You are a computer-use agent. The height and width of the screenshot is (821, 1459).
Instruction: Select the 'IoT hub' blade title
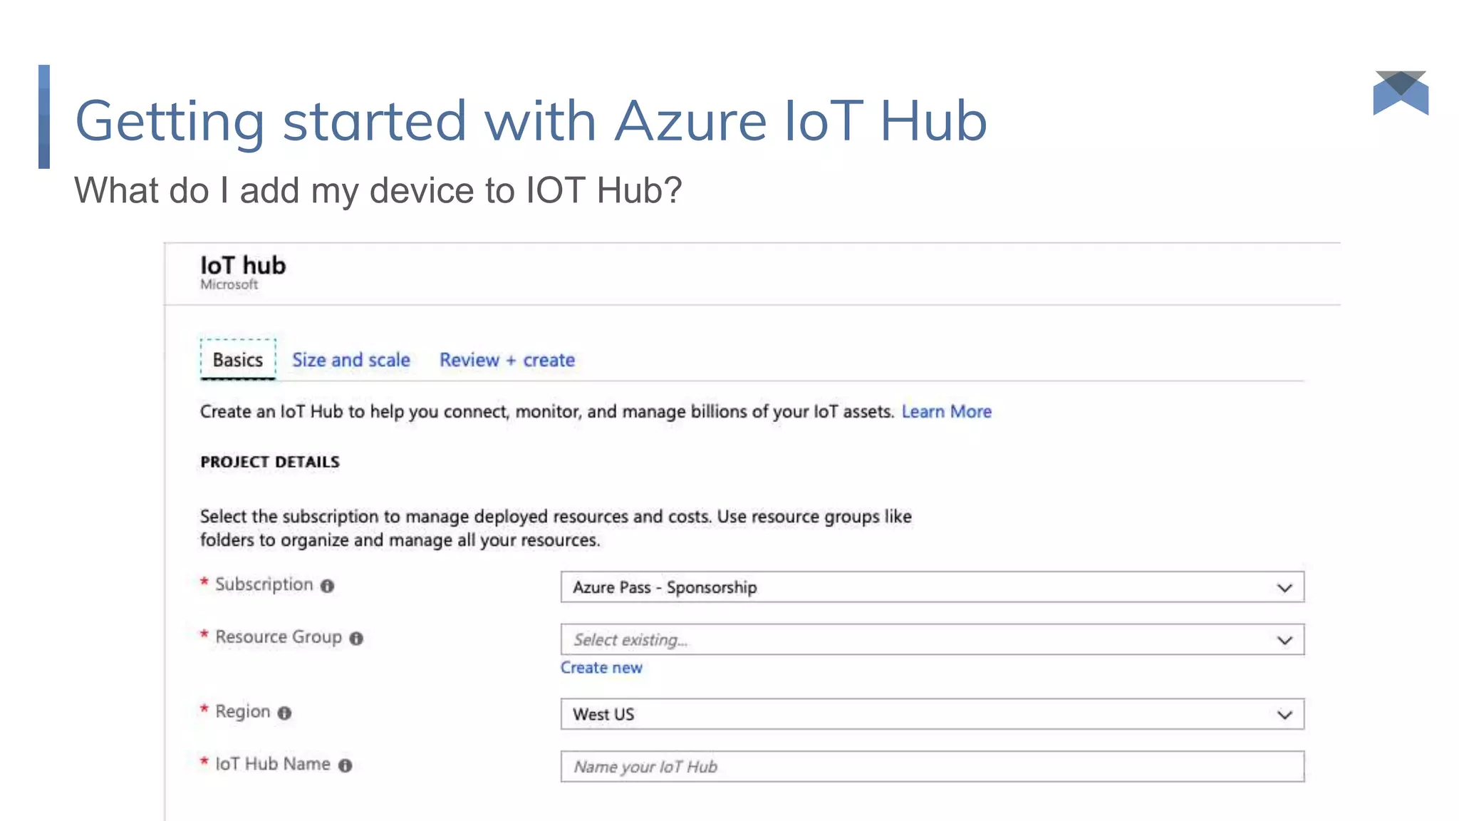[243, 265]
